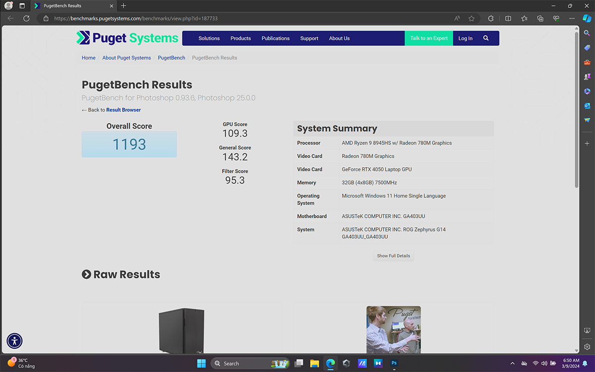Click the Show Full Details button
This screenshot has width=595, height=372.
(x=393, y=256)
